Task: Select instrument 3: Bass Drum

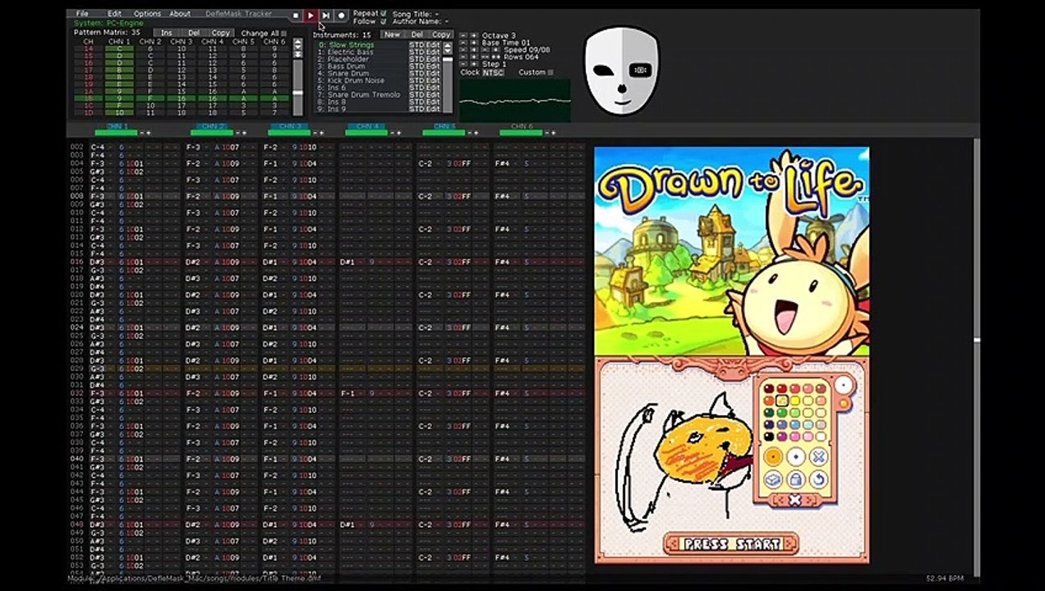Action: tap(342, 66)
